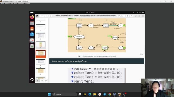174x97 pixels.
Task: Click 'Send ACK' transition in the diagram
Action: click(x=79, y=48)
